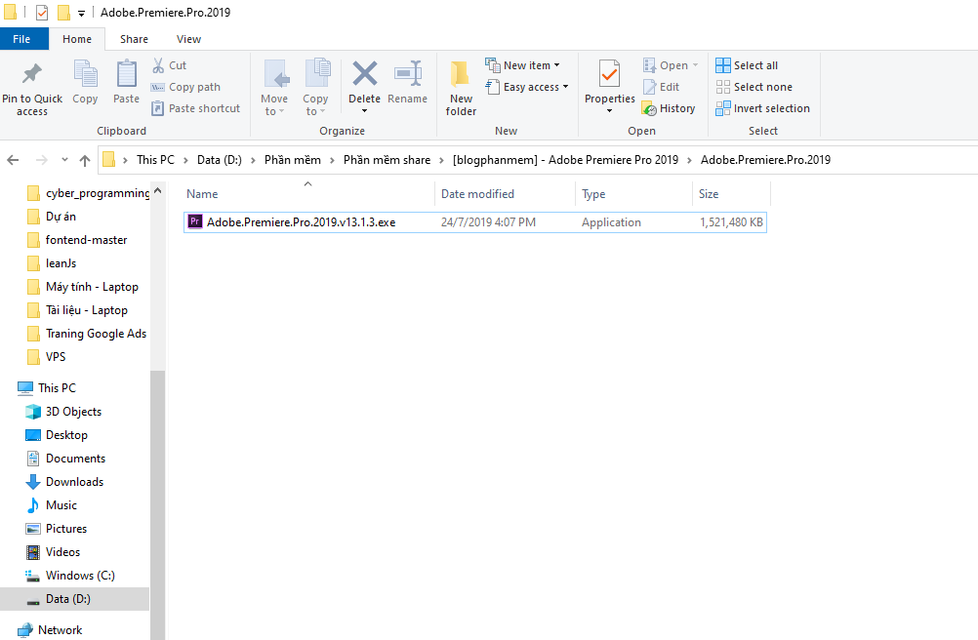Screen dimensions: 978x640
Task: Click the chevron after Data (D:) breadcrumb
Action: pos(253,160)
